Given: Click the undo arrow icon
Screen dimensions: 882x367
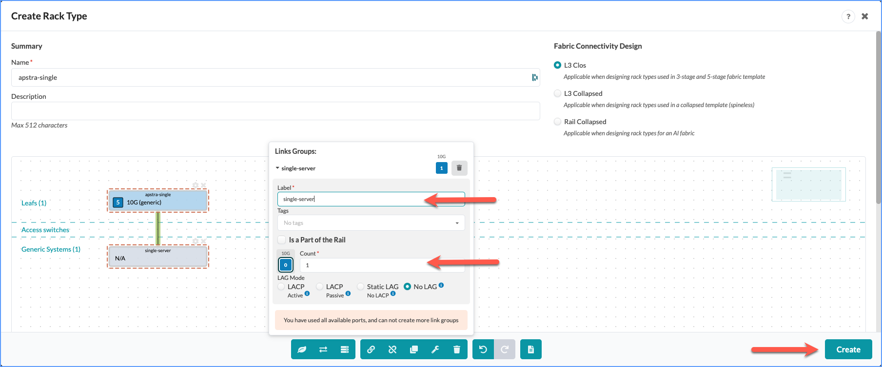Looking at the screenshot, I should pos(483,349).
